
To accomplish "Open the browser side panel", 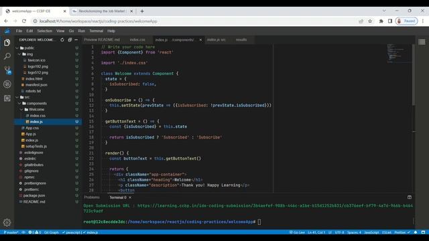I will [x=390, y=21].
